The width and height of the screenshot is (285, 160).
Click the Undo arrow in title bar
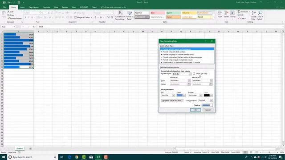coord(8,2)
